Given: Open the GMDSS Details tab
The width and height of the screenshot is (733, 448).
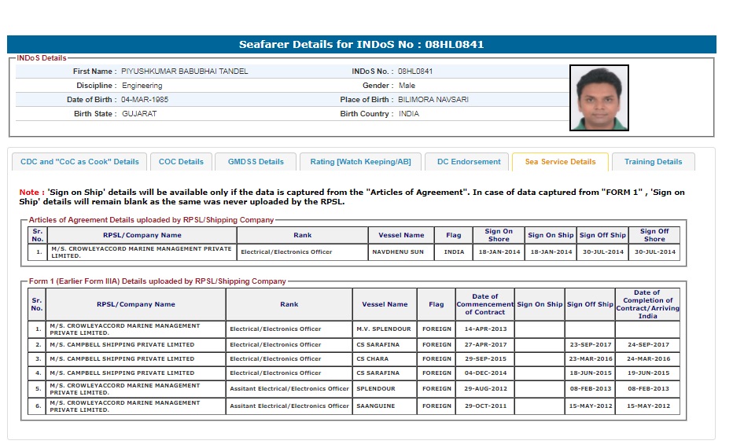Looking at the screenshot, I should tap(256, 162).
